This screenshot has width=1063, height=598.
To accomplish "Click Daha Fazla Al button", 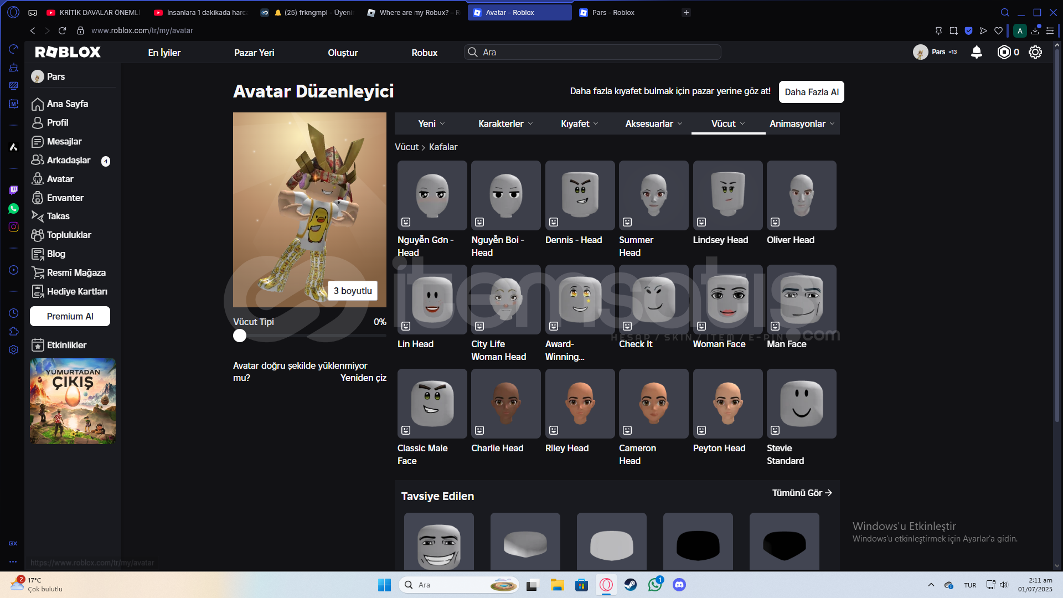I will 811,92.
